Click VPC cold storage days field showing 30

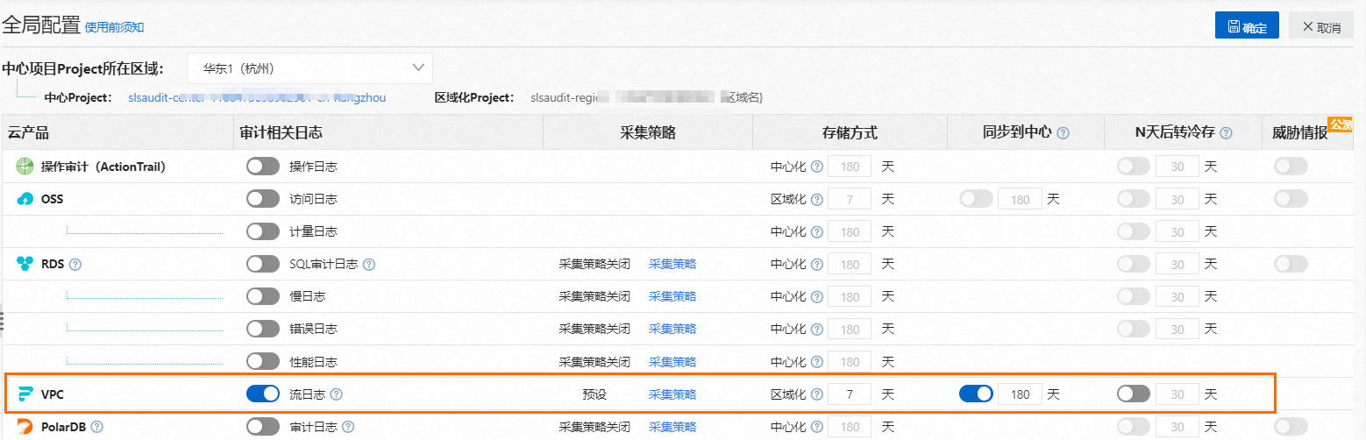[1177, 394]
